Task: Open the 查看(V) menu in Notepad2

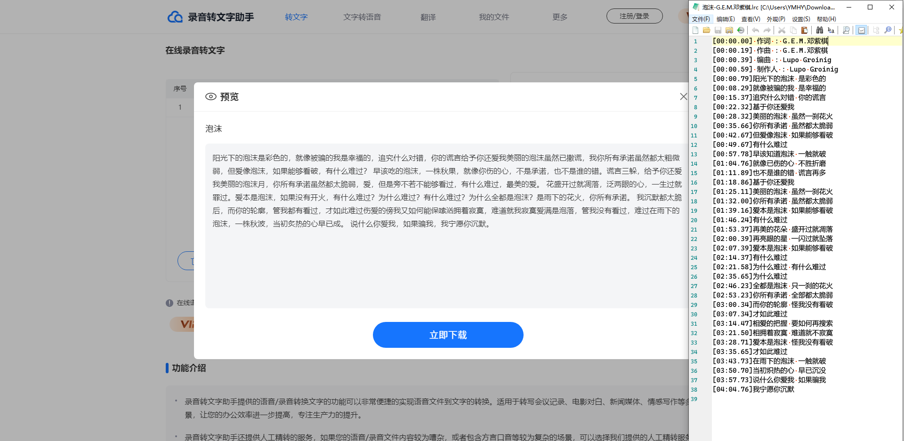Action: click(751, 19)
